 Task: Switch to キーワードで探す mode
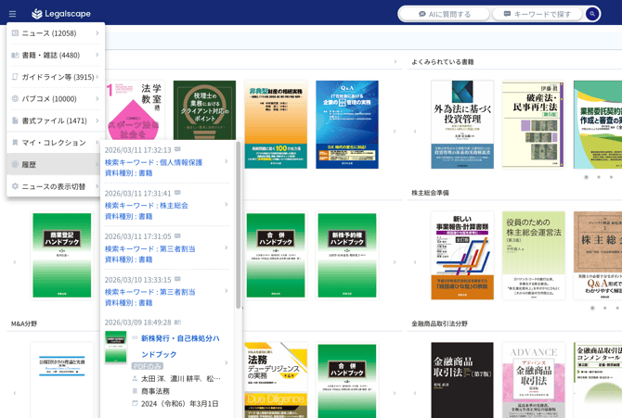[538, 14]
